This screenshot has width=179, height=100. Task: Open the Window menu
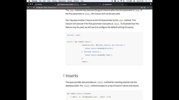[76, 1]
